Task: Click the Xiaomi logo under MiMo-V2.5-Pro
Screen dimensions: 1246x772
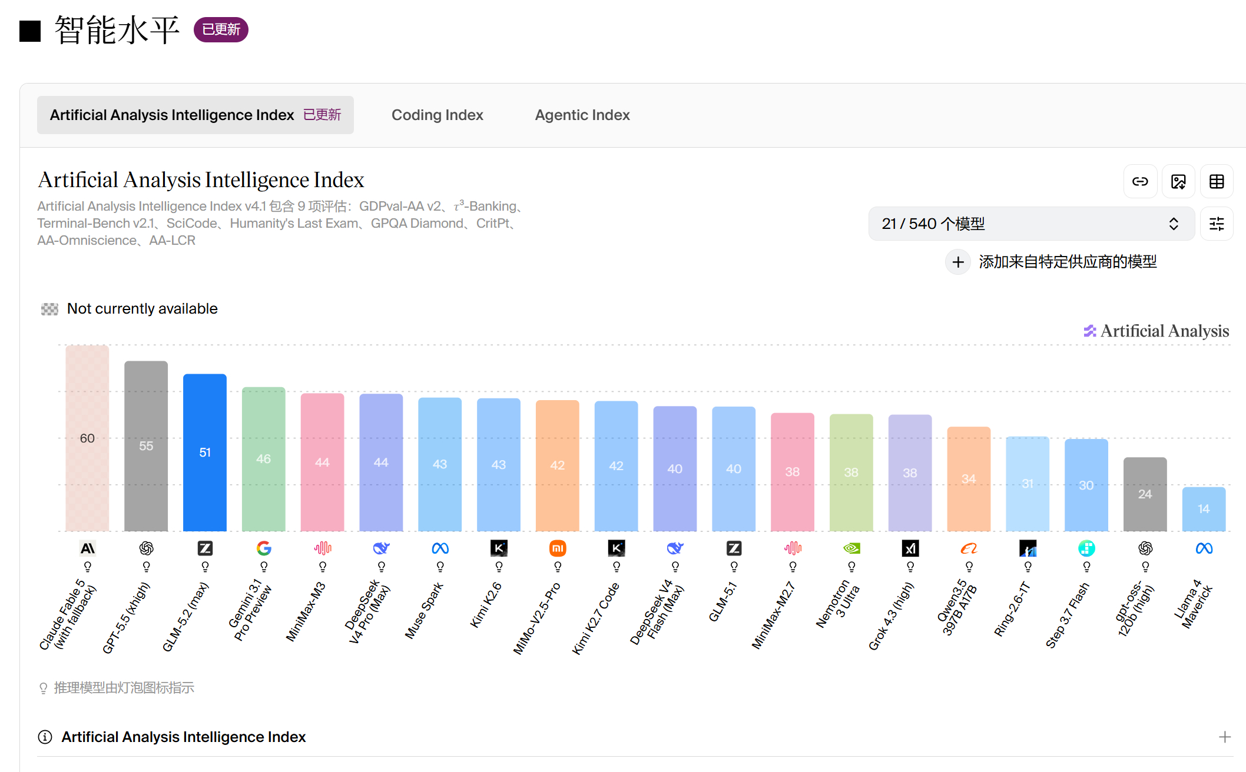Action: (558, 548)
